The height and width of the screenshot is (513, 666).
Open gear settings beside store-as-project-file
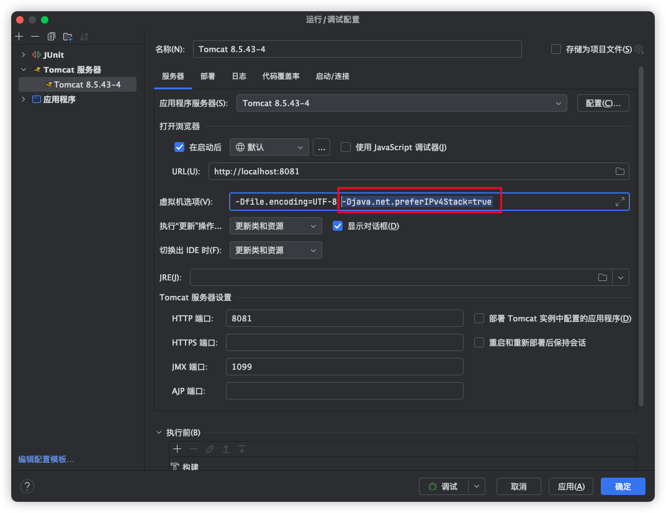click(639, 49)
